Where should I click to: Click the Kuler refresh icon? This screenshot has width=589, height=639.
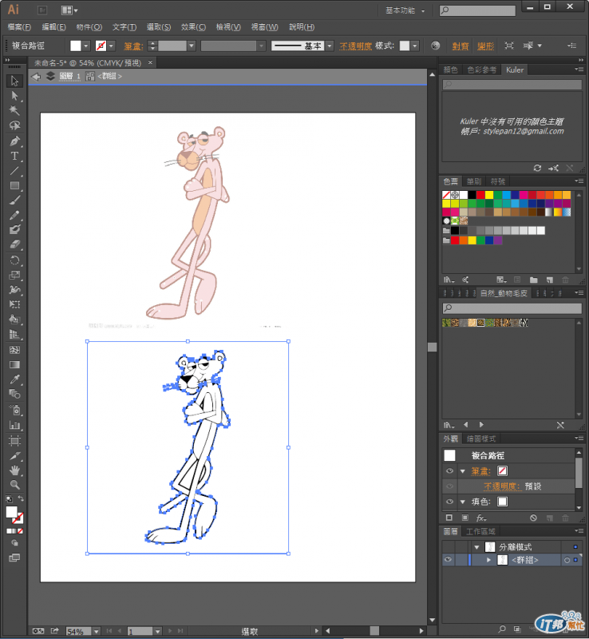pos(537,168)
